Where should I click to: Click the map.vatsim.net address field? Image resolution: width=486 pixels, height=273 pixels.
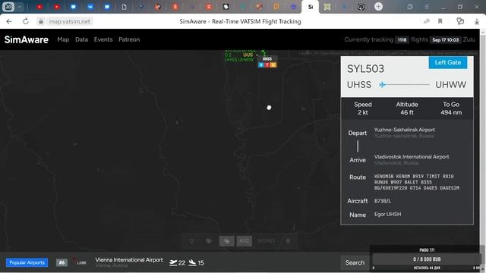[x=70, y=21]
